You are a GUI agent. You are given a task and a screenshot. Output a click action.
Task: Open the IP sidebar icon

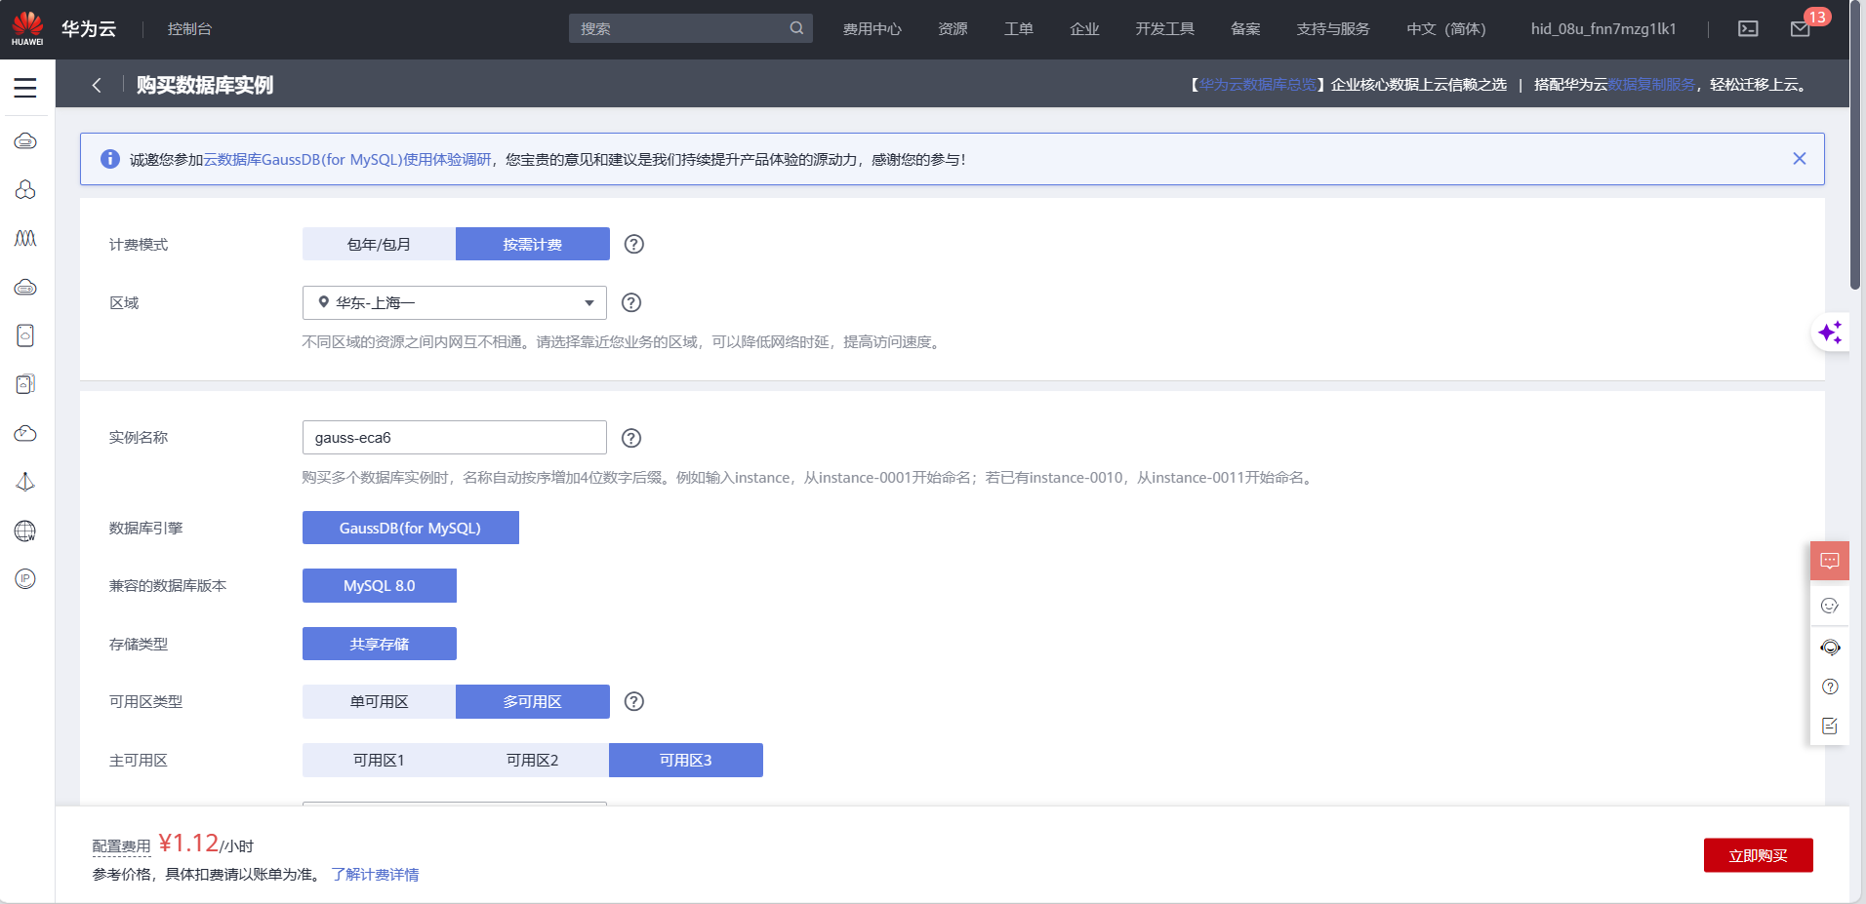pyautogui.click(x=25, y=578)
